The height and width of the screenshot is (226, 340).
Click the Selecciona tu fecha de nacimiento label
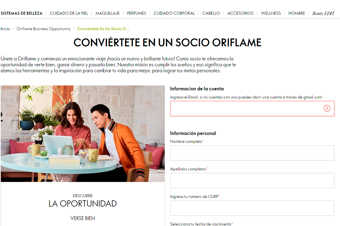[x=201, y=224]
